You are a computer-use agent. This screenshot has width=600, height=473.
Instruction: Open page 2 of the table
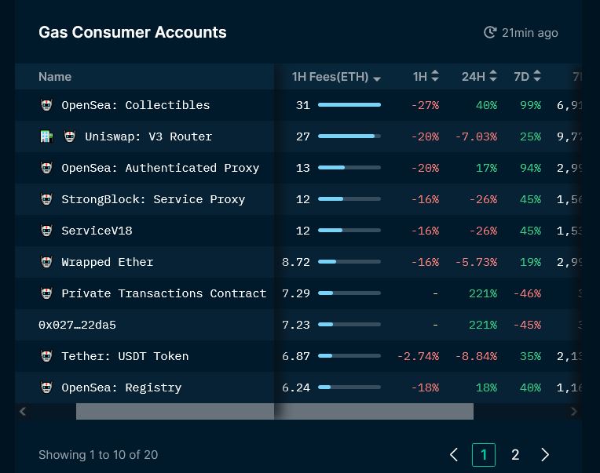click(515, 455)
